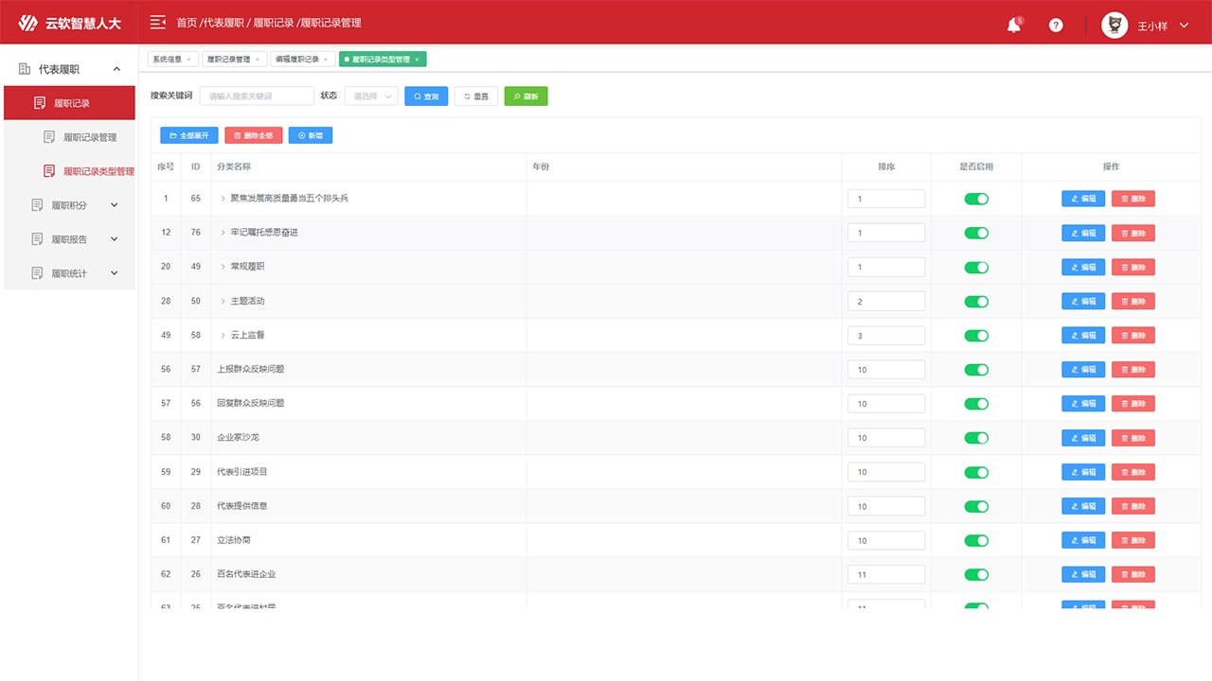The width and height of the screenshot is (1212, 681).
Task: Click the green 刷新 refresh button
Action: point(526,96)
